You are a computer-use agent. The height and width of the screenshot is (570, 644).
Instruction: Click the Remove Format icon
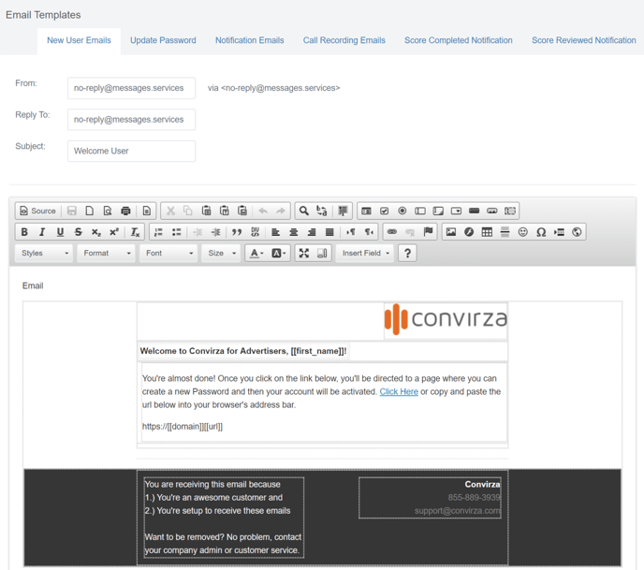coord(135,232)
